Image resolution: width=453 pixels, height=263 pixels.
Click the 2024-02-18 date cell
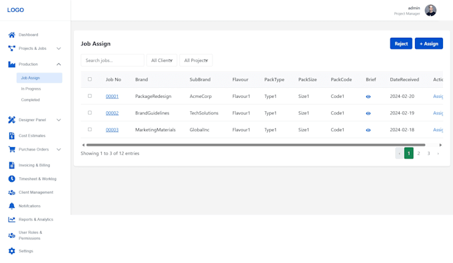pos(402,130)
